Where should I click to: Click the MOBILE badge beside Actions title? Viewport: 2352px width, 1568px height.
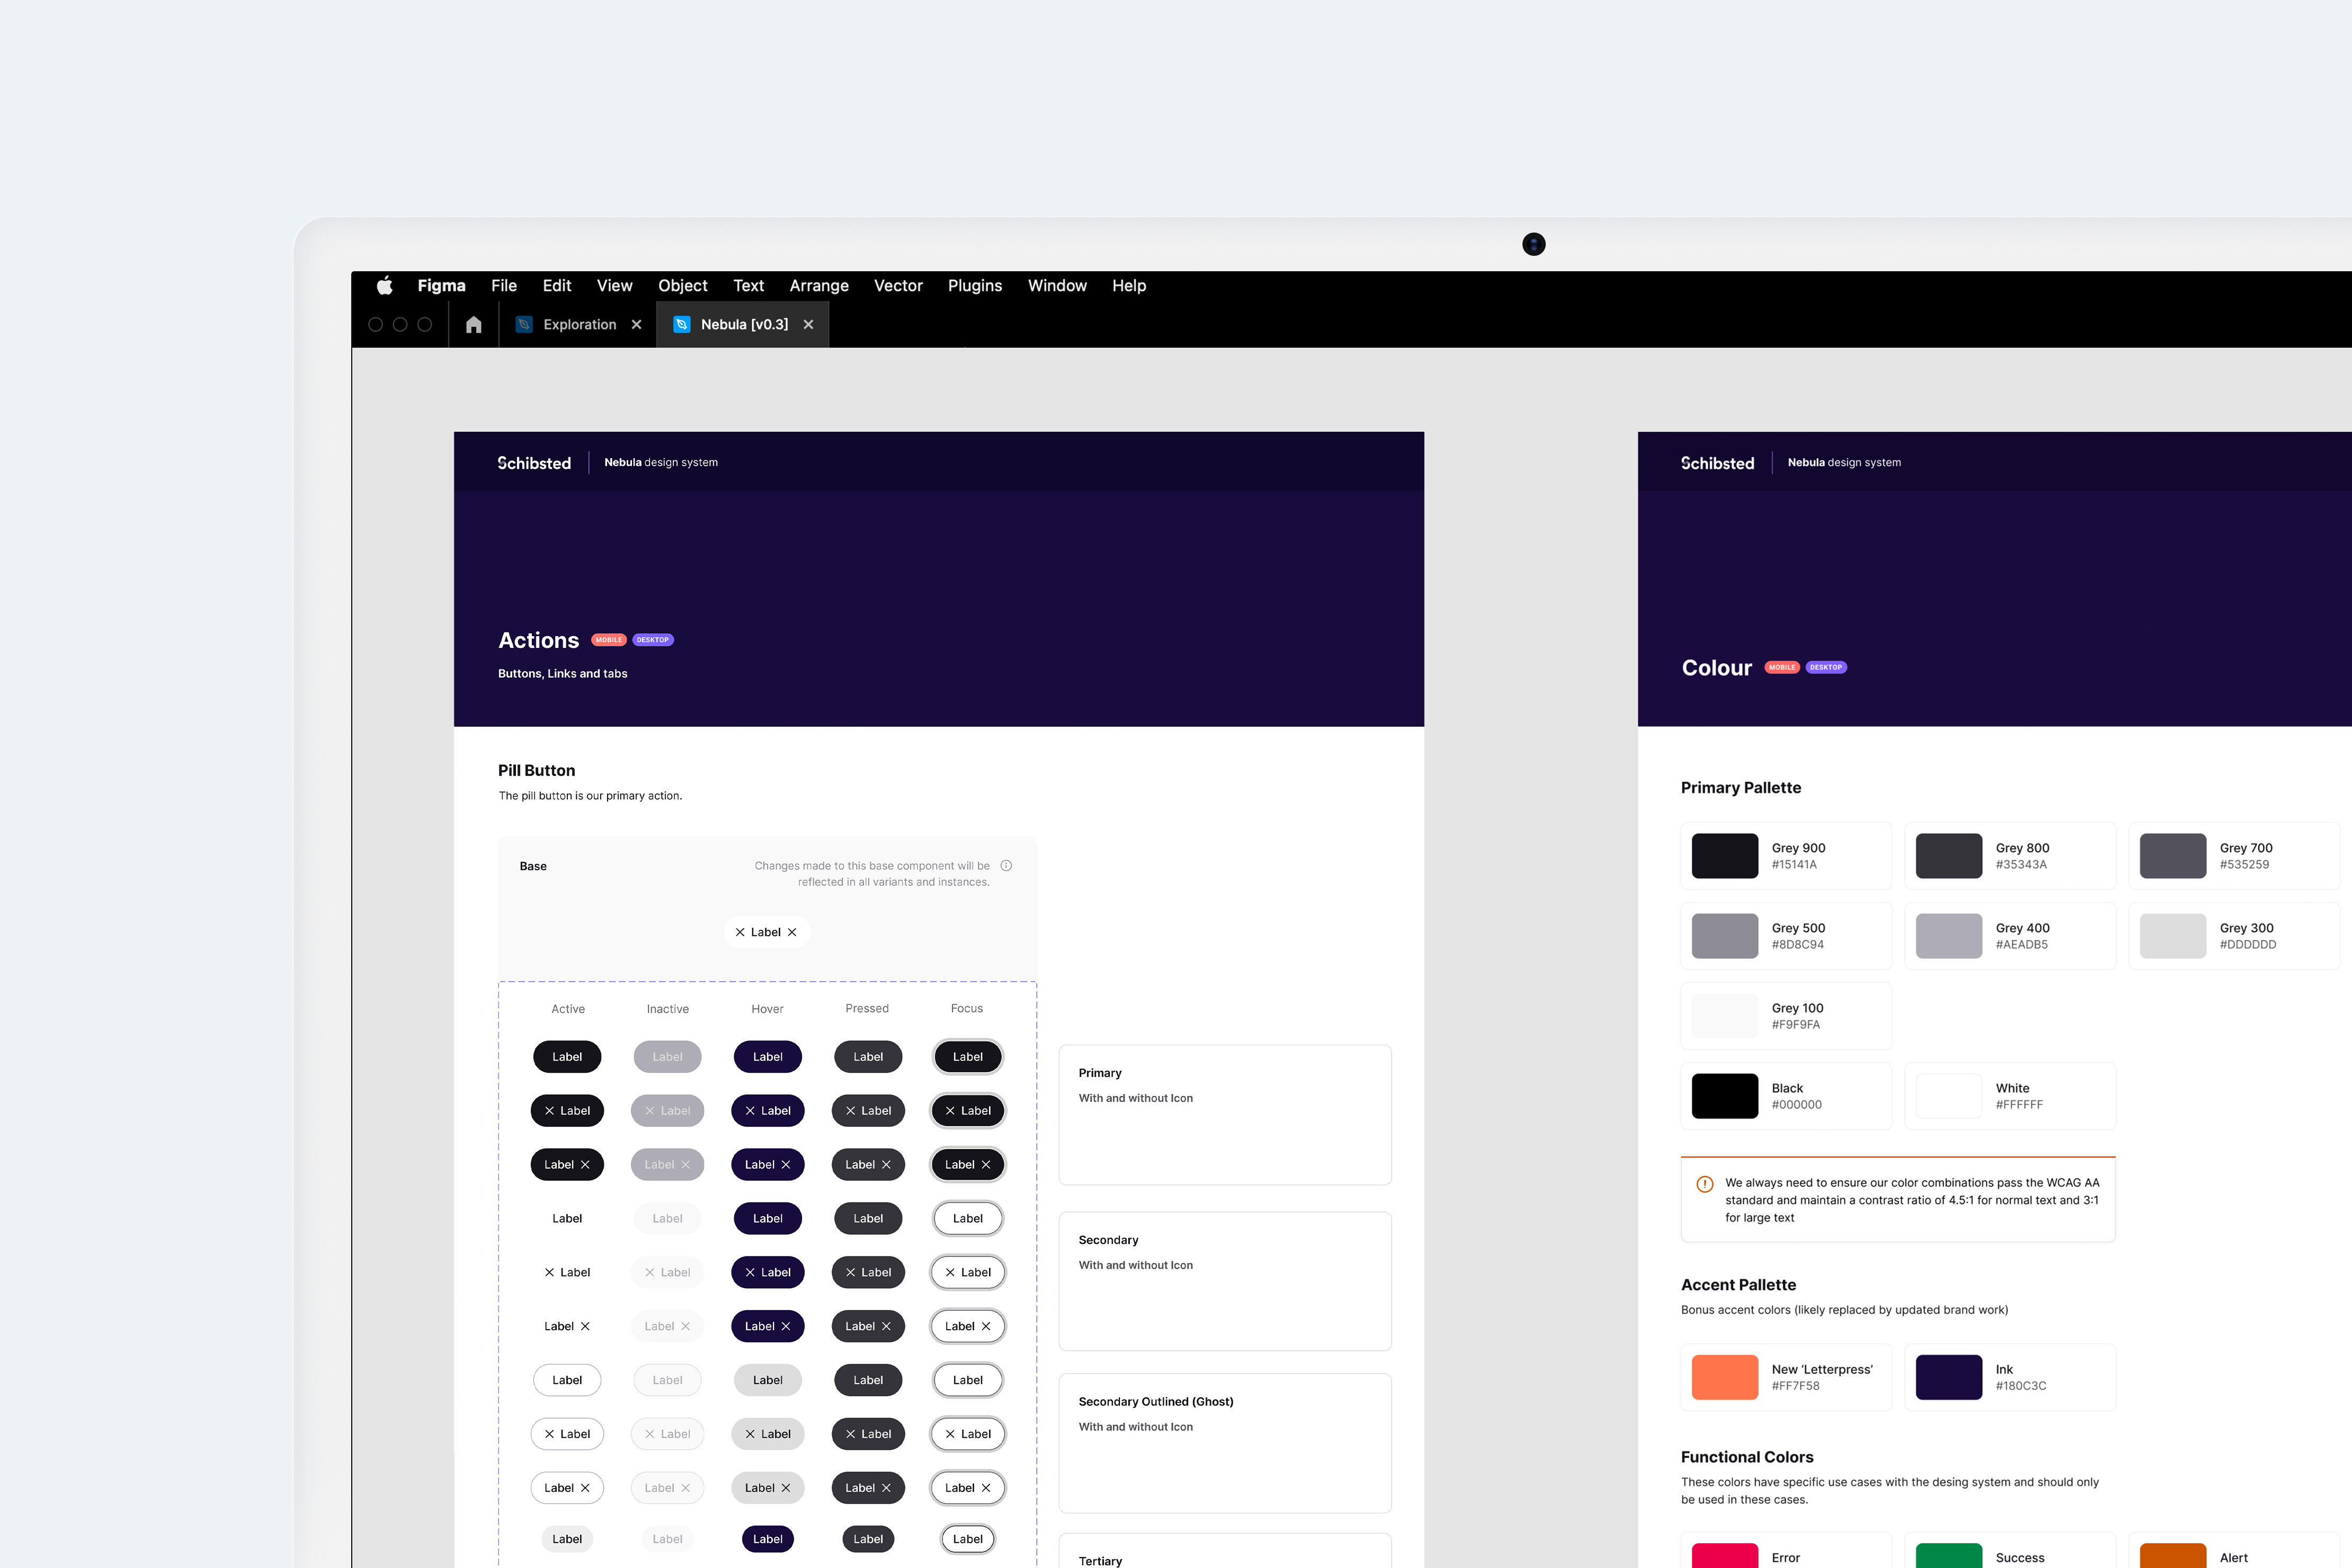click(x=609, y=640)
